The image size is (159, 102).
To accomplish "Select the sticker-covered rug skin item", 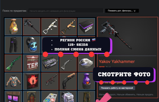I will [50, 97].
